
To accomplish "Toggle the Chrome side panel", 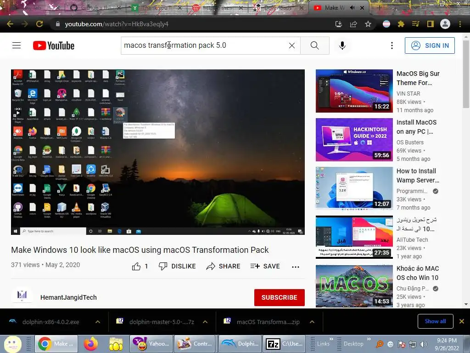I will coord(431,24).
